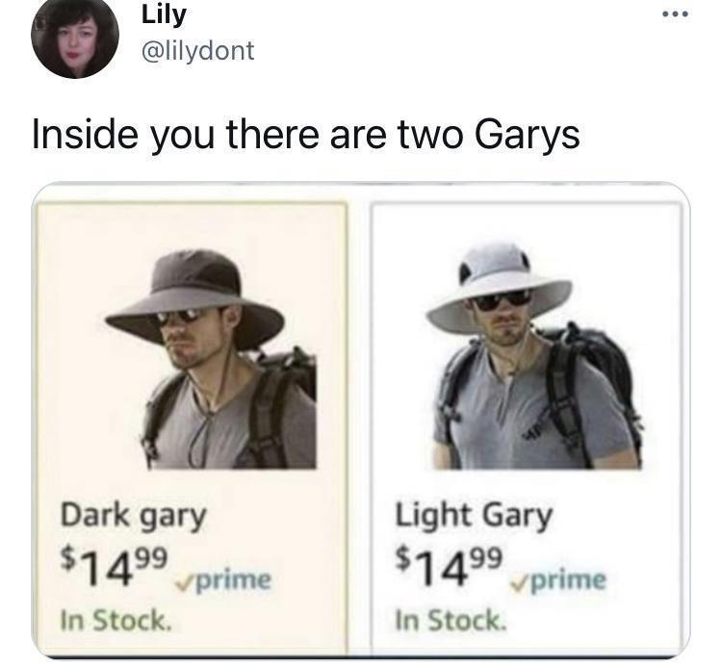Select the Light Gary product card
This screenshot has height=669, width=722.
[x=526, y=425]
